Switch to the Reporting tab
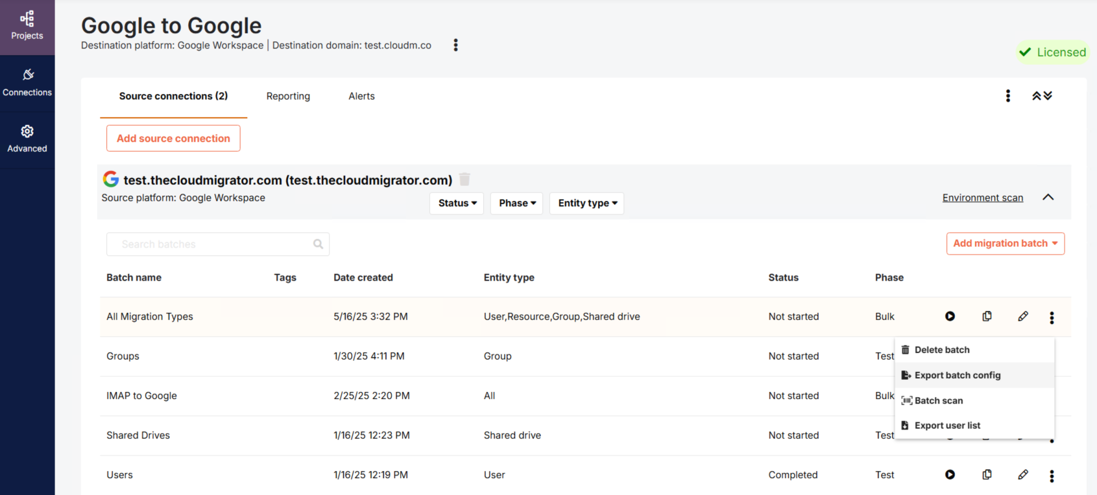The width and height of the screenshot is (1097, 495). point(288,96)
